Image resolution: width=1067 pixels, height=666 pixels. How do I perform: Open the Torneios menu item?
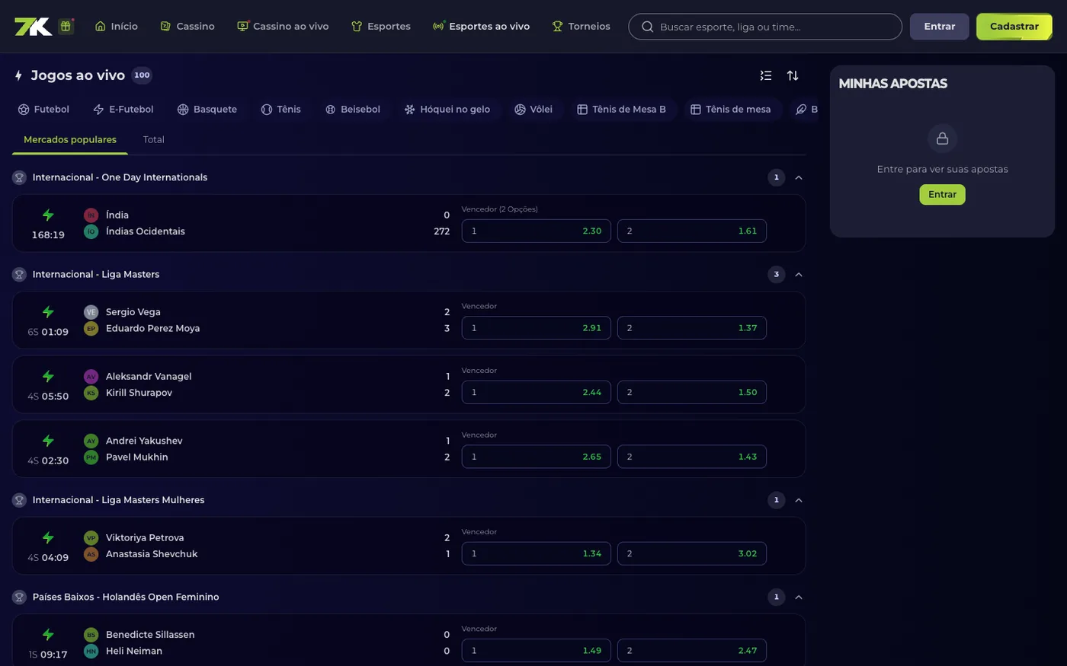click(581, 27)
